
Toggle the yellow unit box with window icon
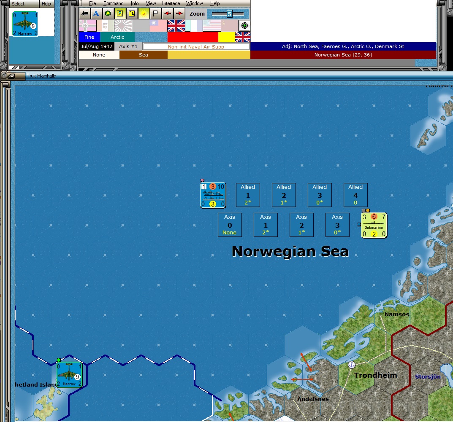point(120,13)
